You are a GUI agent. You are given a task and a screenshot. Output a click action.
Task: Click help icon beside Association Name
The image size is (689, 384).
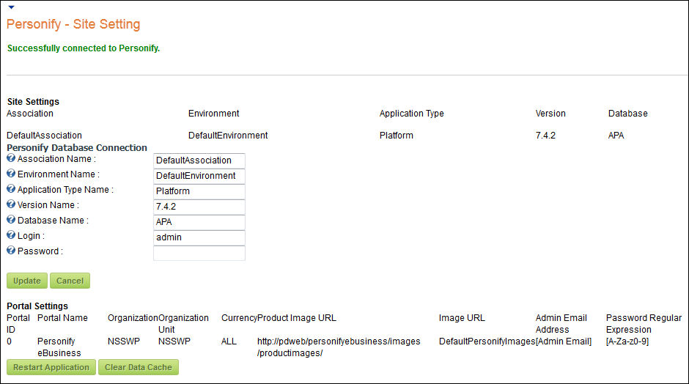(x=11, y=158)
